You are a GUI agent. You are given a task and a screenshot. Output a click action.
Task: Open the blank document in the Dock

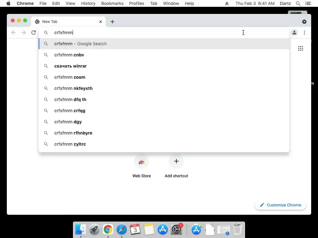pos(210,230)
